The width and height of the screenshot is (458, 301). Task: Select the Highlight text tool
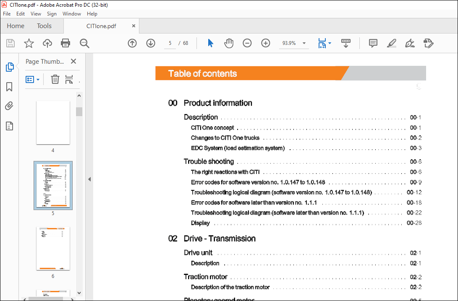(x=391, y=43)
